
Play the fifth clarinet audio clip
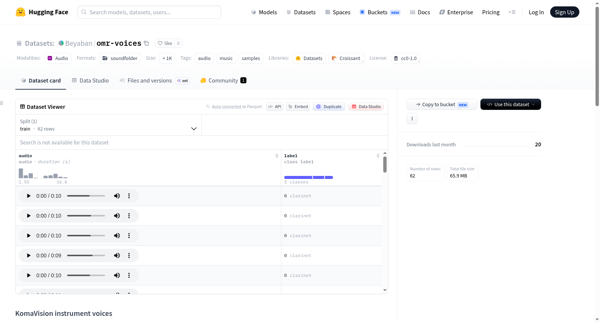pyautogui.click(x=28, y=275)
